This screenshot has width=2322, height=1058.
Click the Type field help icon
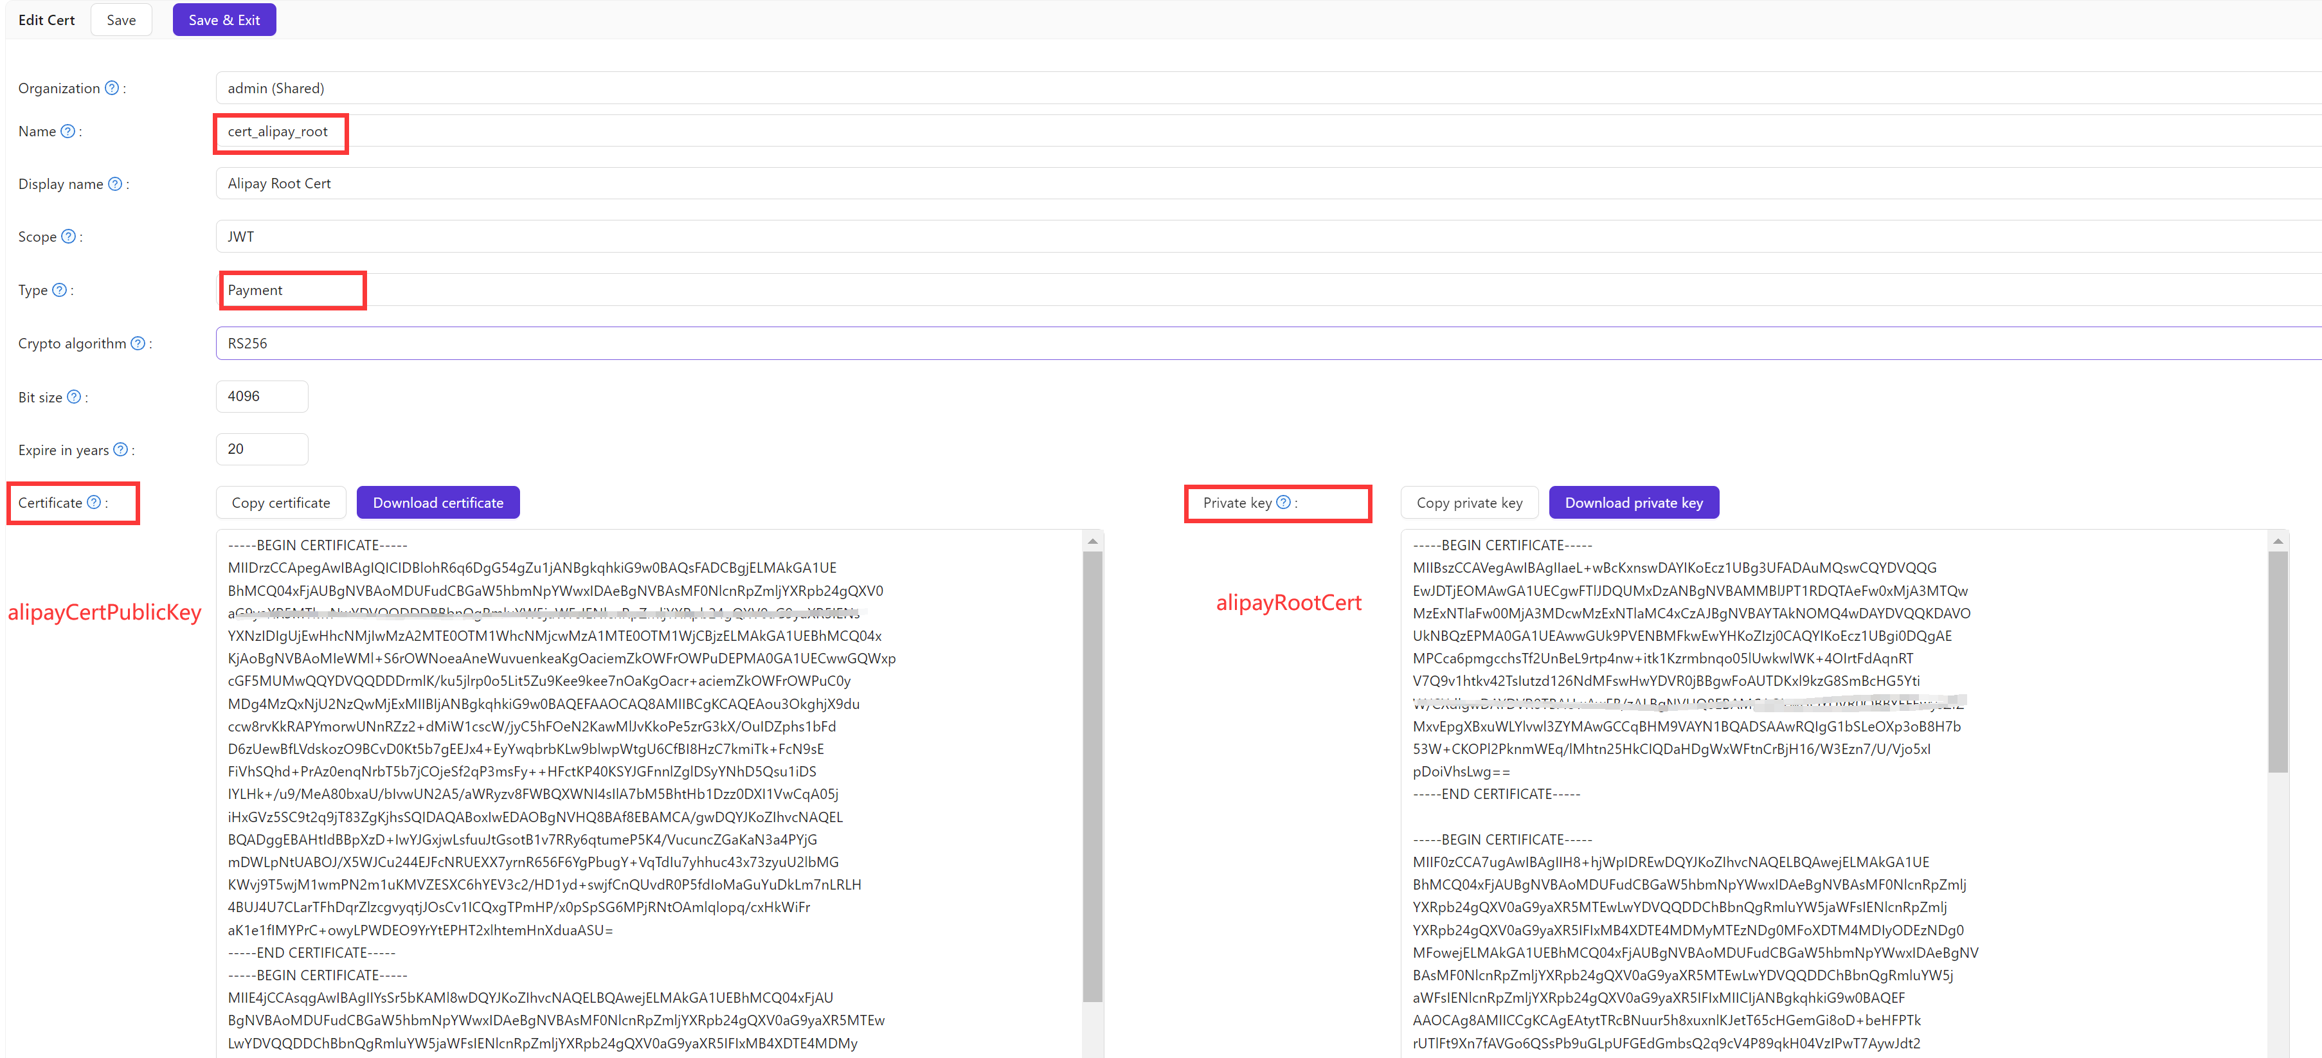click(60, 290)
